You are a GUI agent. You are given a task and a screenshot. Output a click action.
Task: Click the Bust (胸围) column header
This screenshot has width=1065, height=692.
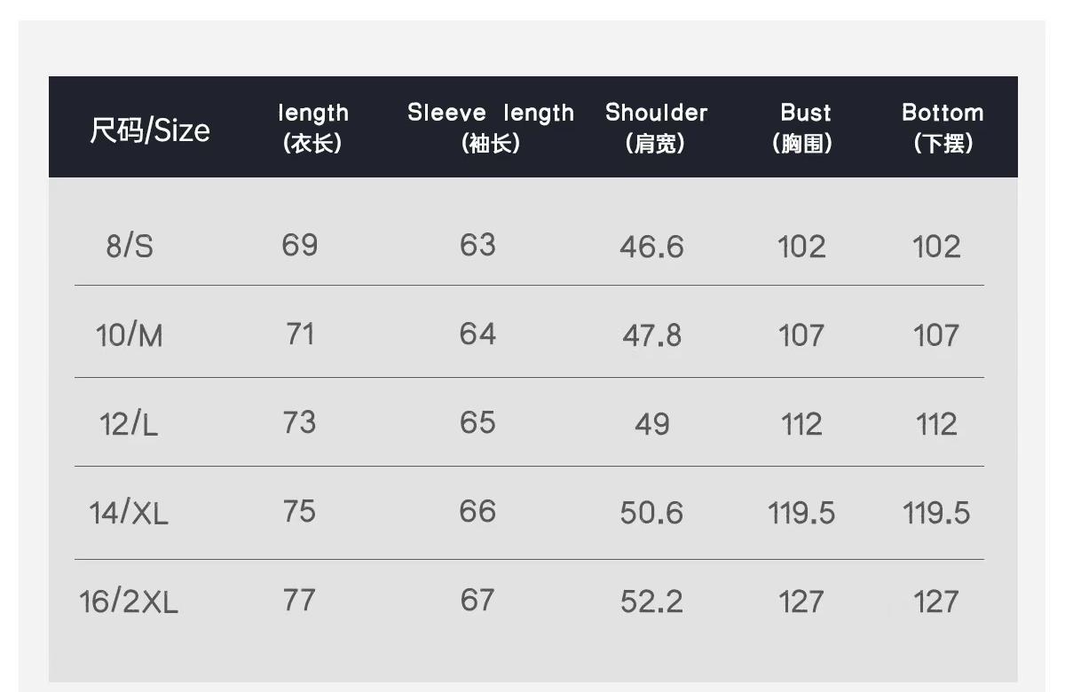(x=804, y=128)
